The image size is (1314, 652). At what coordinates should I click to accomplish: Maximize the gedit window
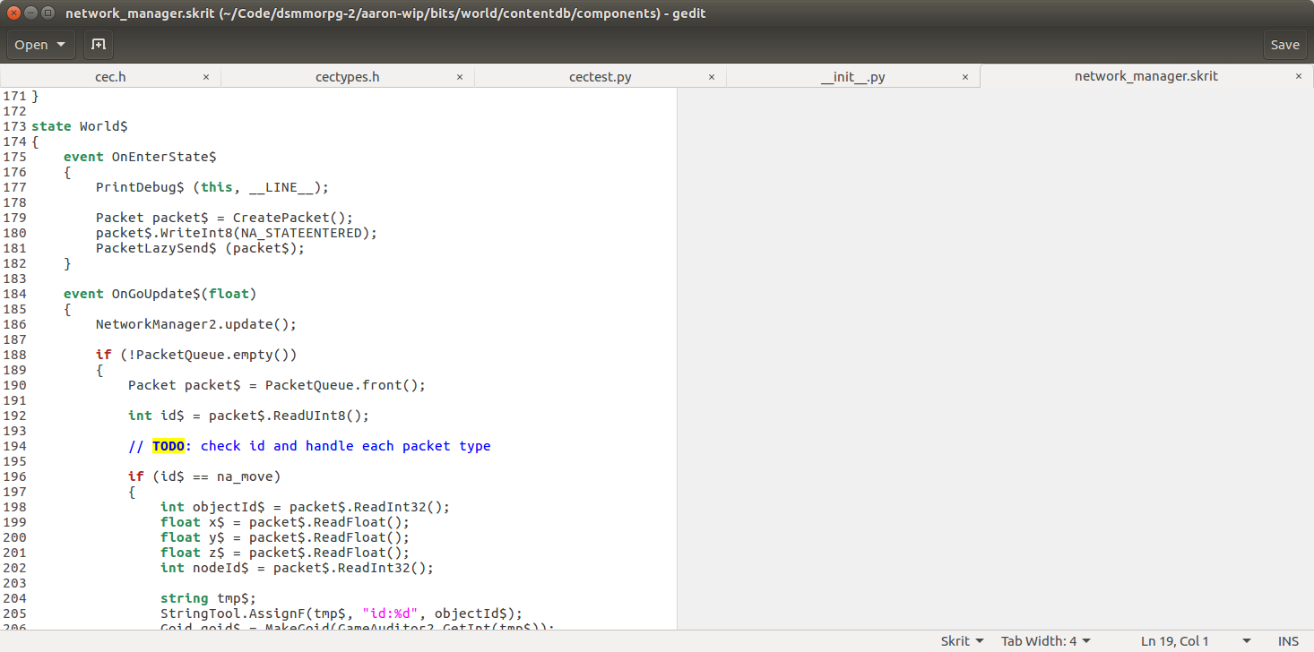48,13
